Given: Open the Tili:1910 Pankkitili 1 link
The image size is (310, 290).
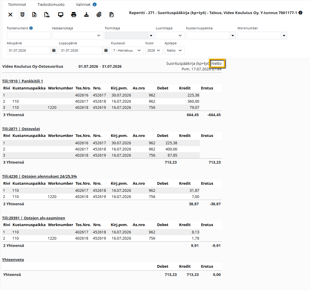Looking at the screenshot, I should (23, 81).
